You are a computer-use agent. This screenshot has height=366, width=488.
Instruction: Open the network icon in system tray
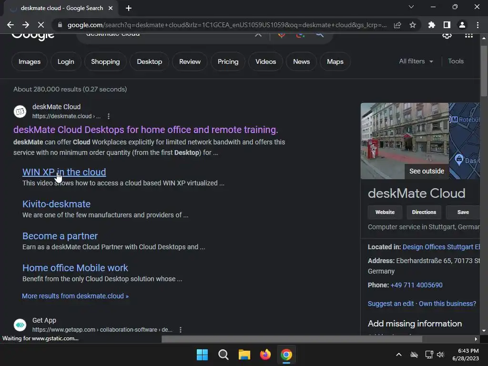point(429,355)
